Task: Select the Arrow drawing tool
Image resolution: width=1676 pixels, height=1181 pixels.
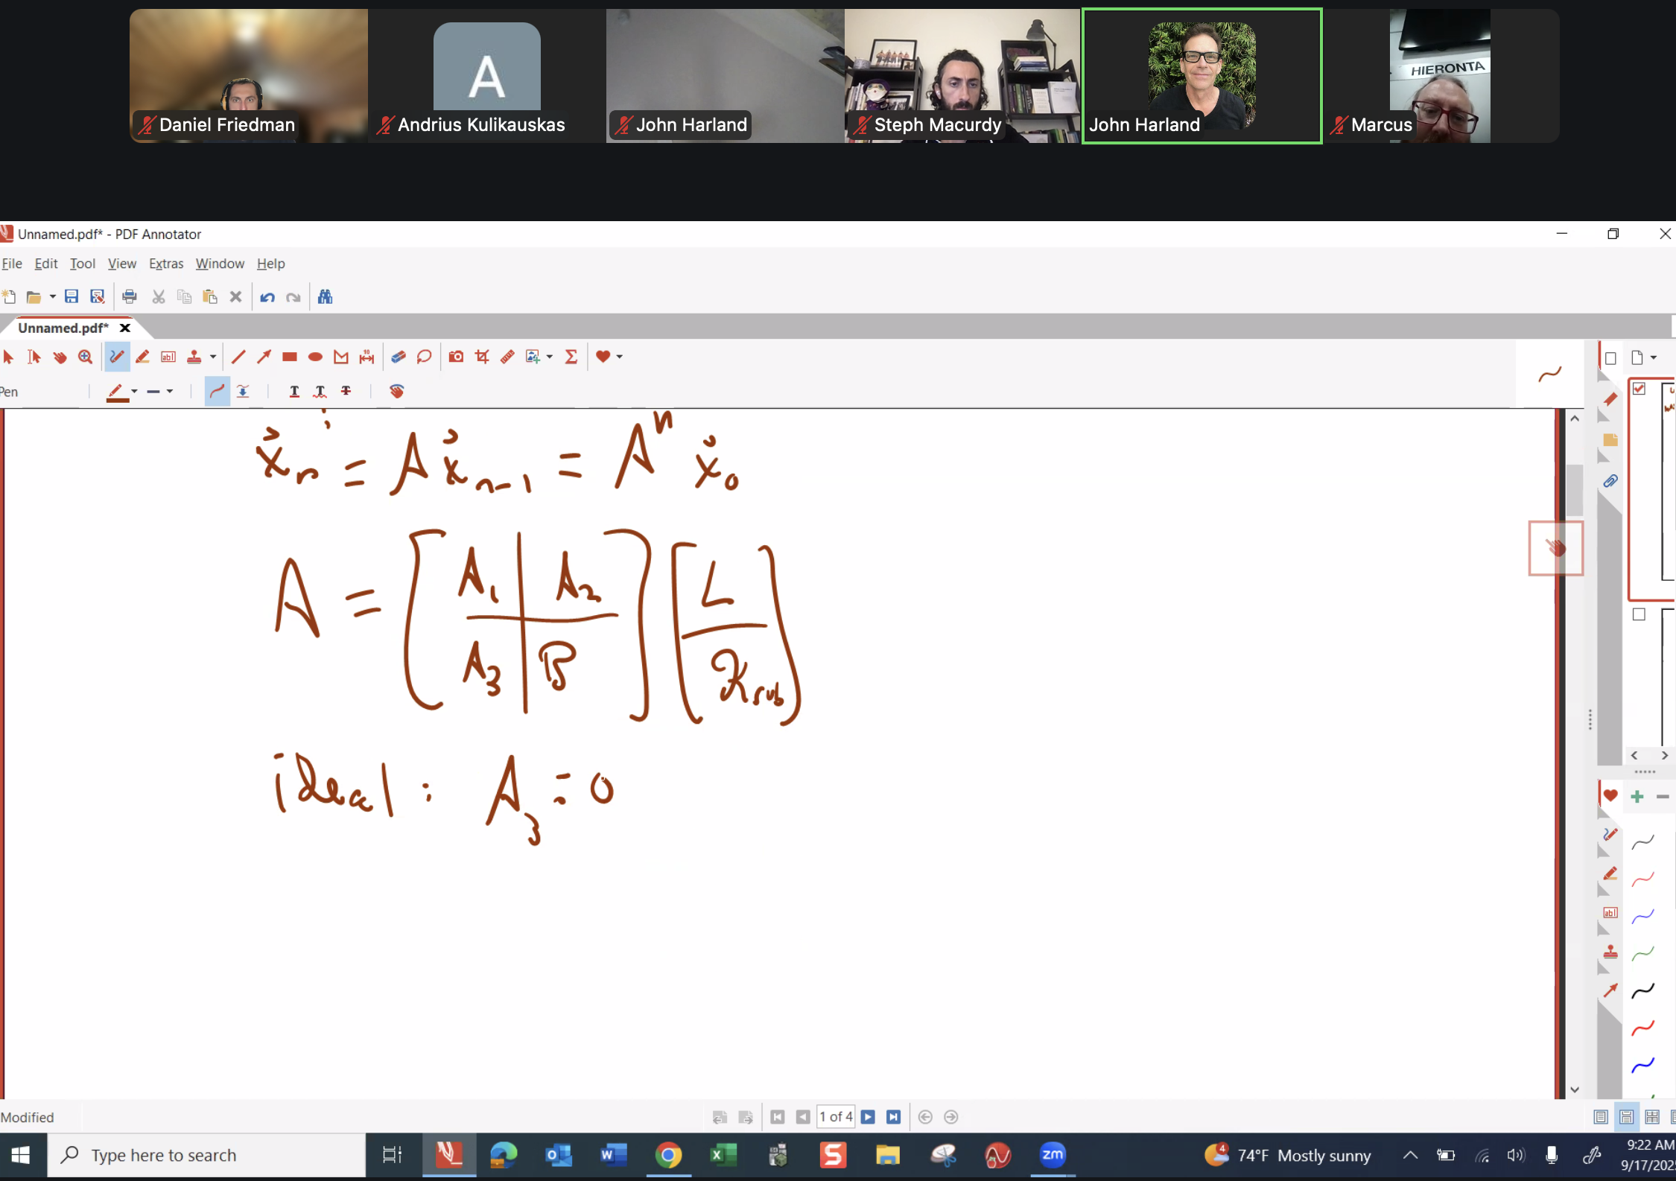Action: click(264, 357)
